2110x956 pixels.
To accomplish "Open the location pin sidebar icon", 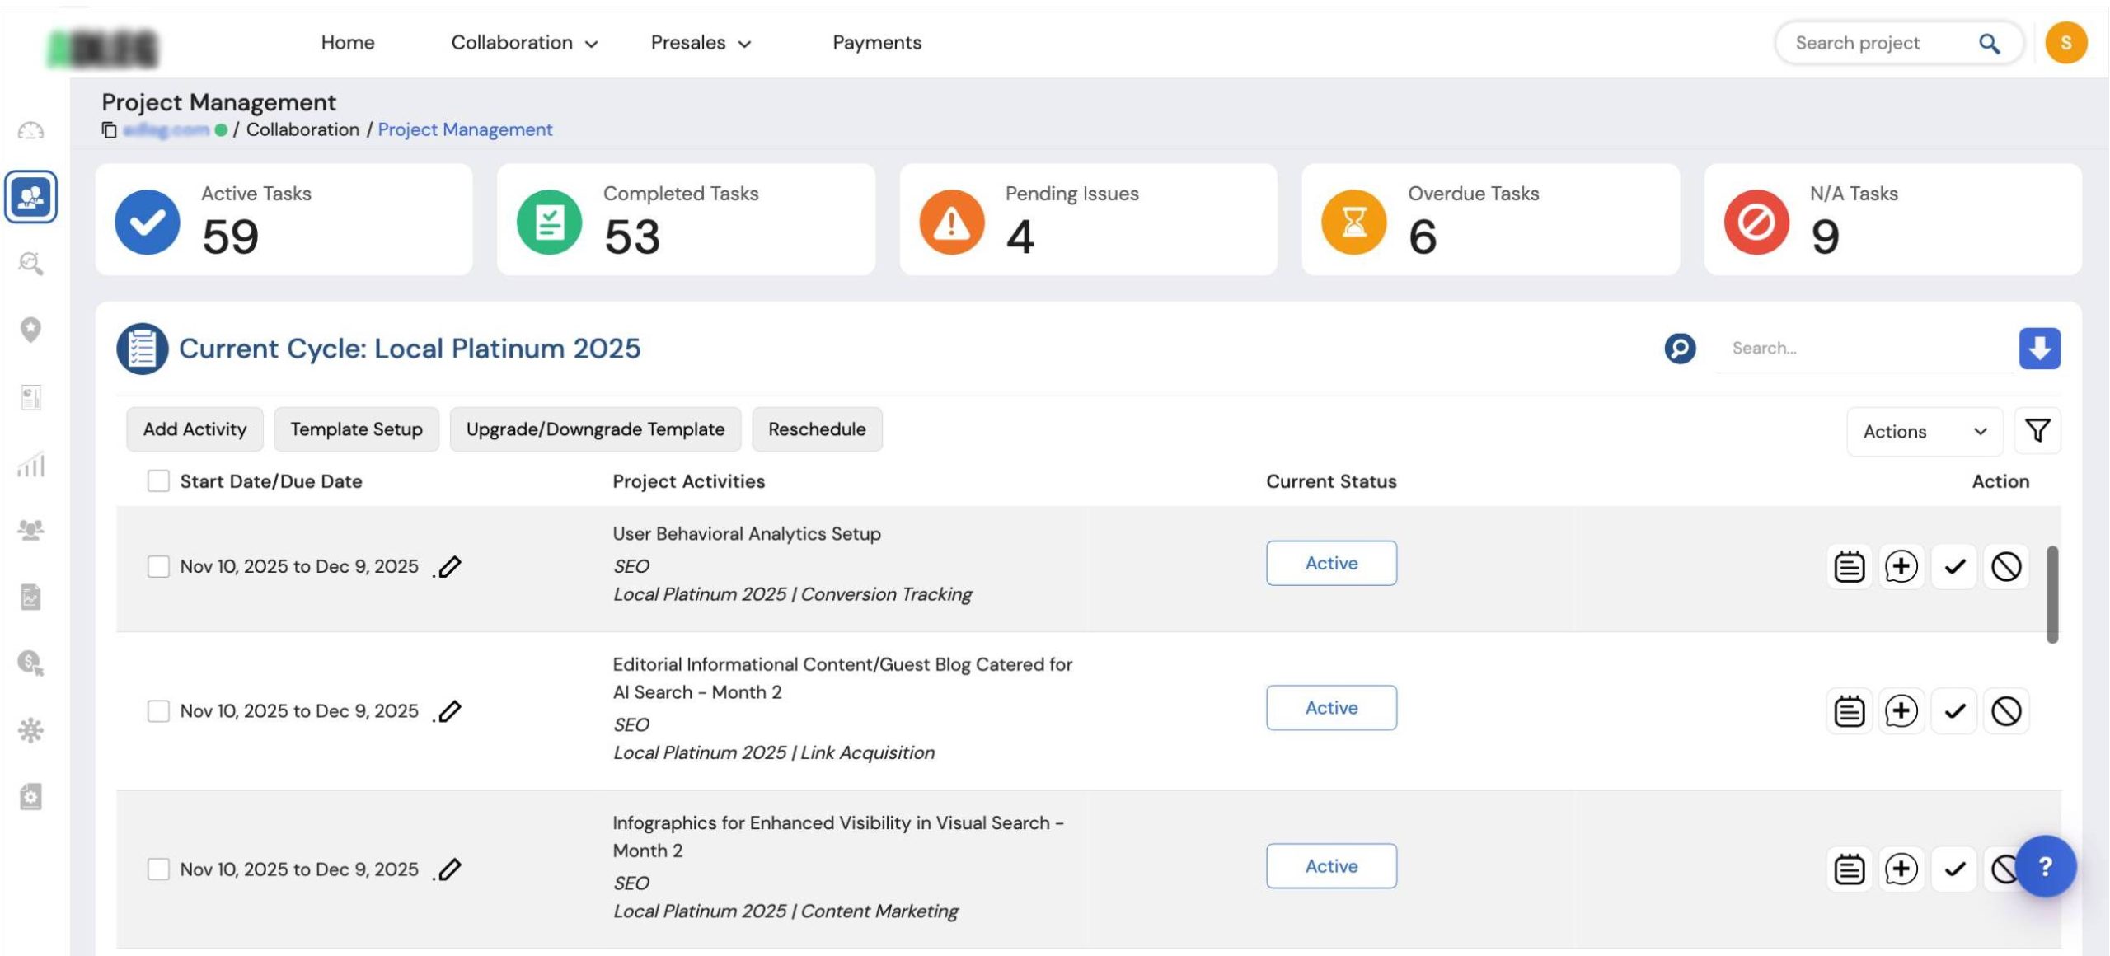I will [x=30, y=330].
